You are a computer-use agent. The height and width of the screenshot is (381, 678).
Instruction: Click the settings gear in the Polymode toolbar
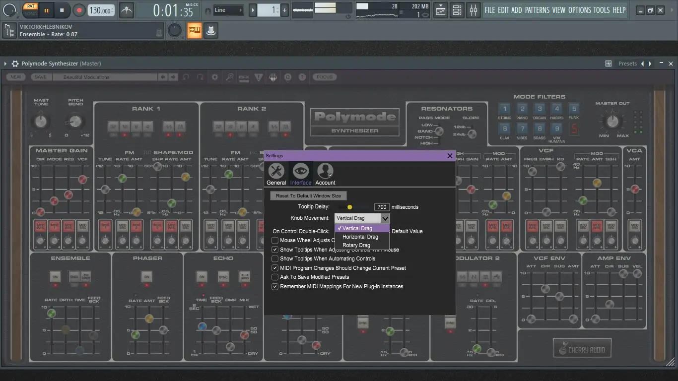215,77
